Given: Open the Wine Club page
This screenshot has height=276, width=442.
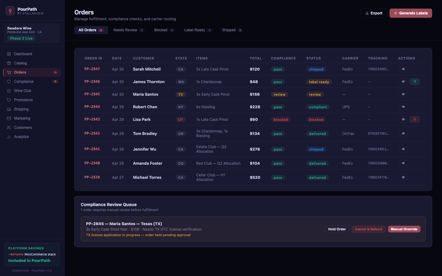Looking at the screenshot, I should (22, 91).
